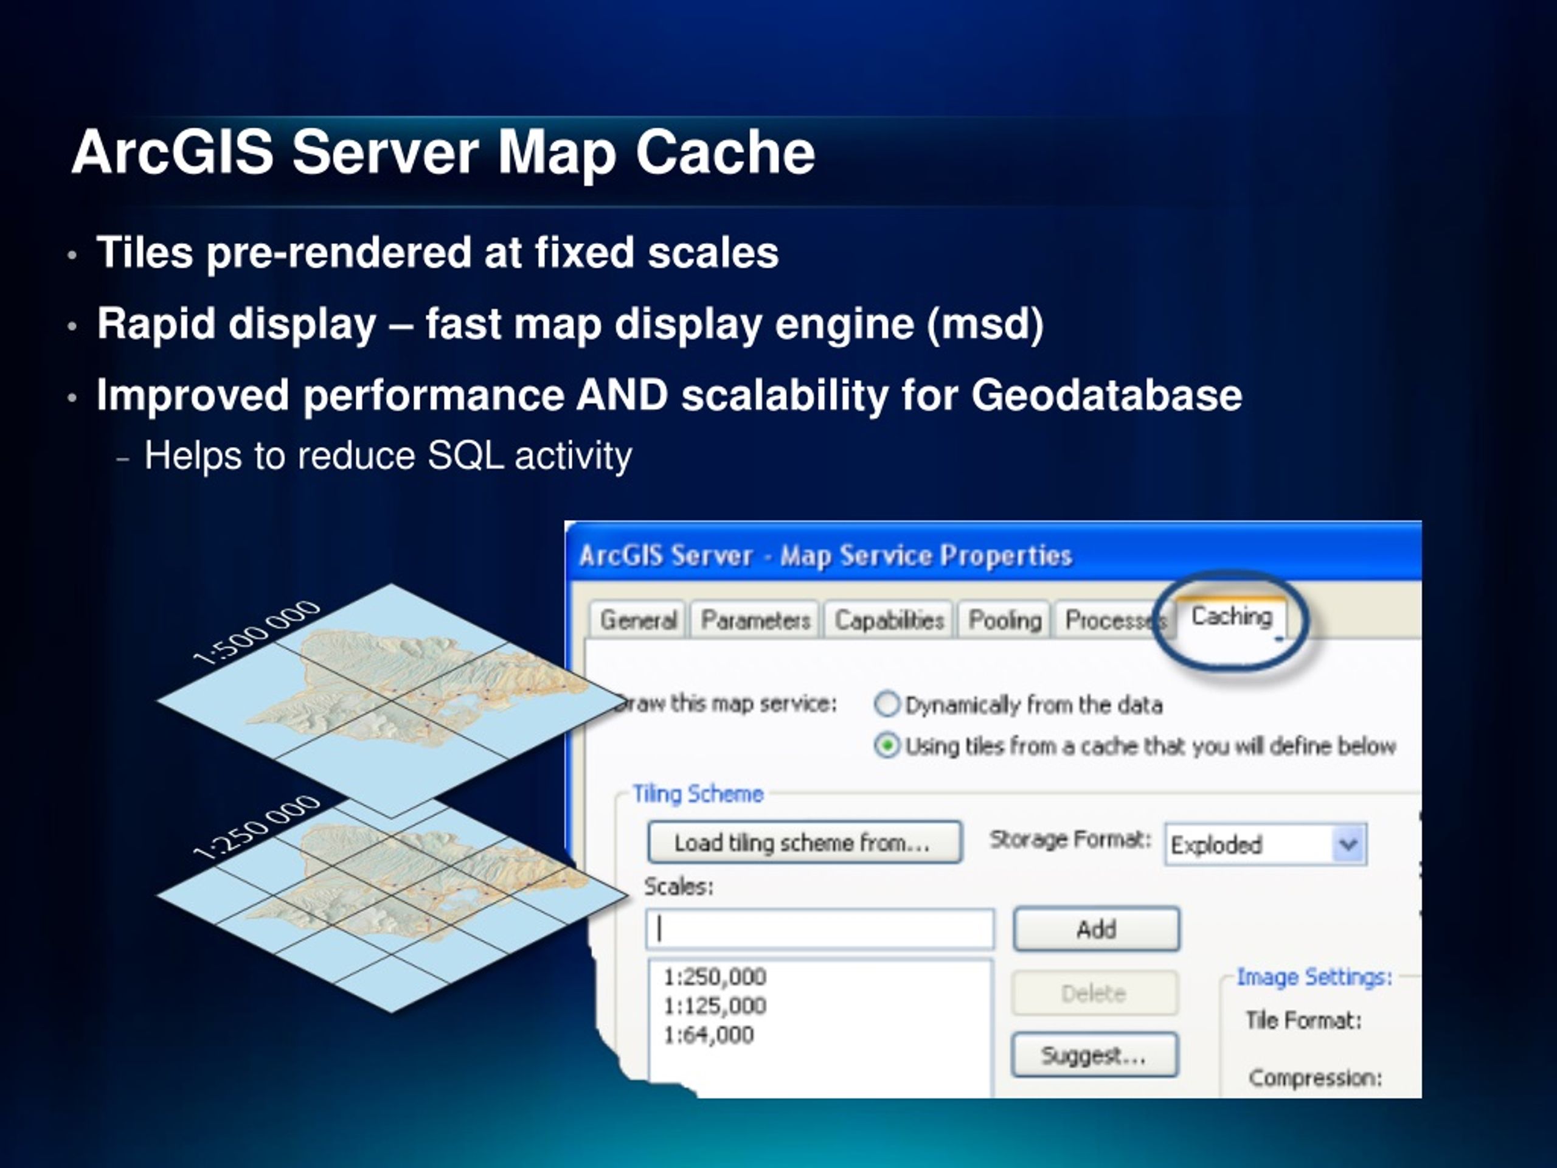Click the 1:500 000 tiled map thumbnail
Screen dimensions: 1557x1168
[x=391, y=701]
